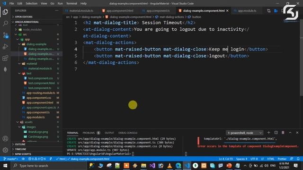Expand the NPM Scripts section
The width and height of the screenshot is (303, 170).
[x=23, y=154]
